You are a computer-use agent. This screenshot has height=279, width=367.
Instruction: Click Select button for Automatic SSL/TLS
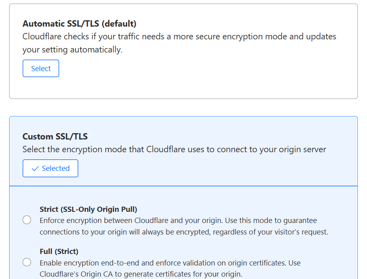[x=41, y=68]
